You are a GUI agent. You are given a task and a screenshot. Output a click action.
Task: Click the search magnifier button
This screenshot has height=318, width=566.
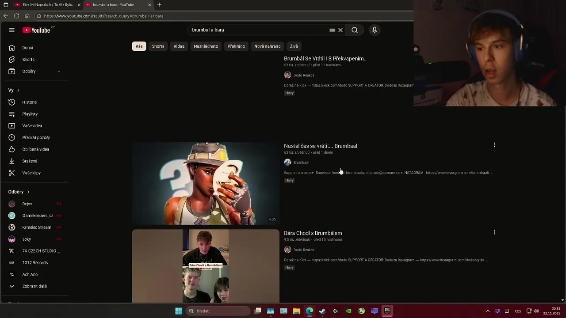(355, 30)
